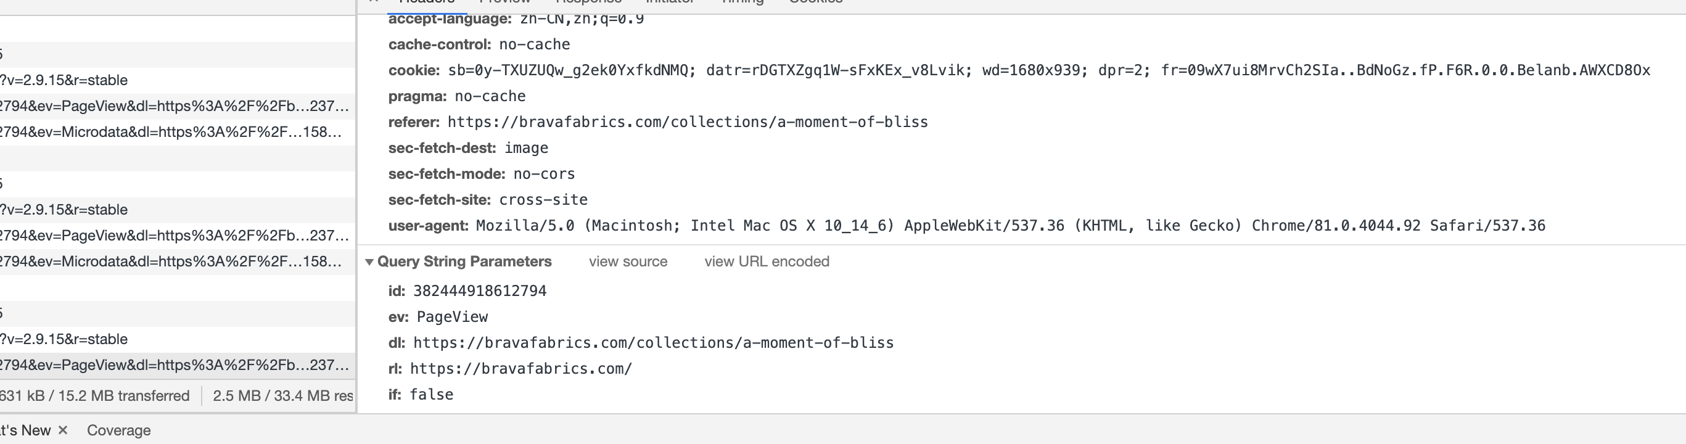
Task: Select the highlighted PageView request at list bottom
Action: tap(178, 365)
